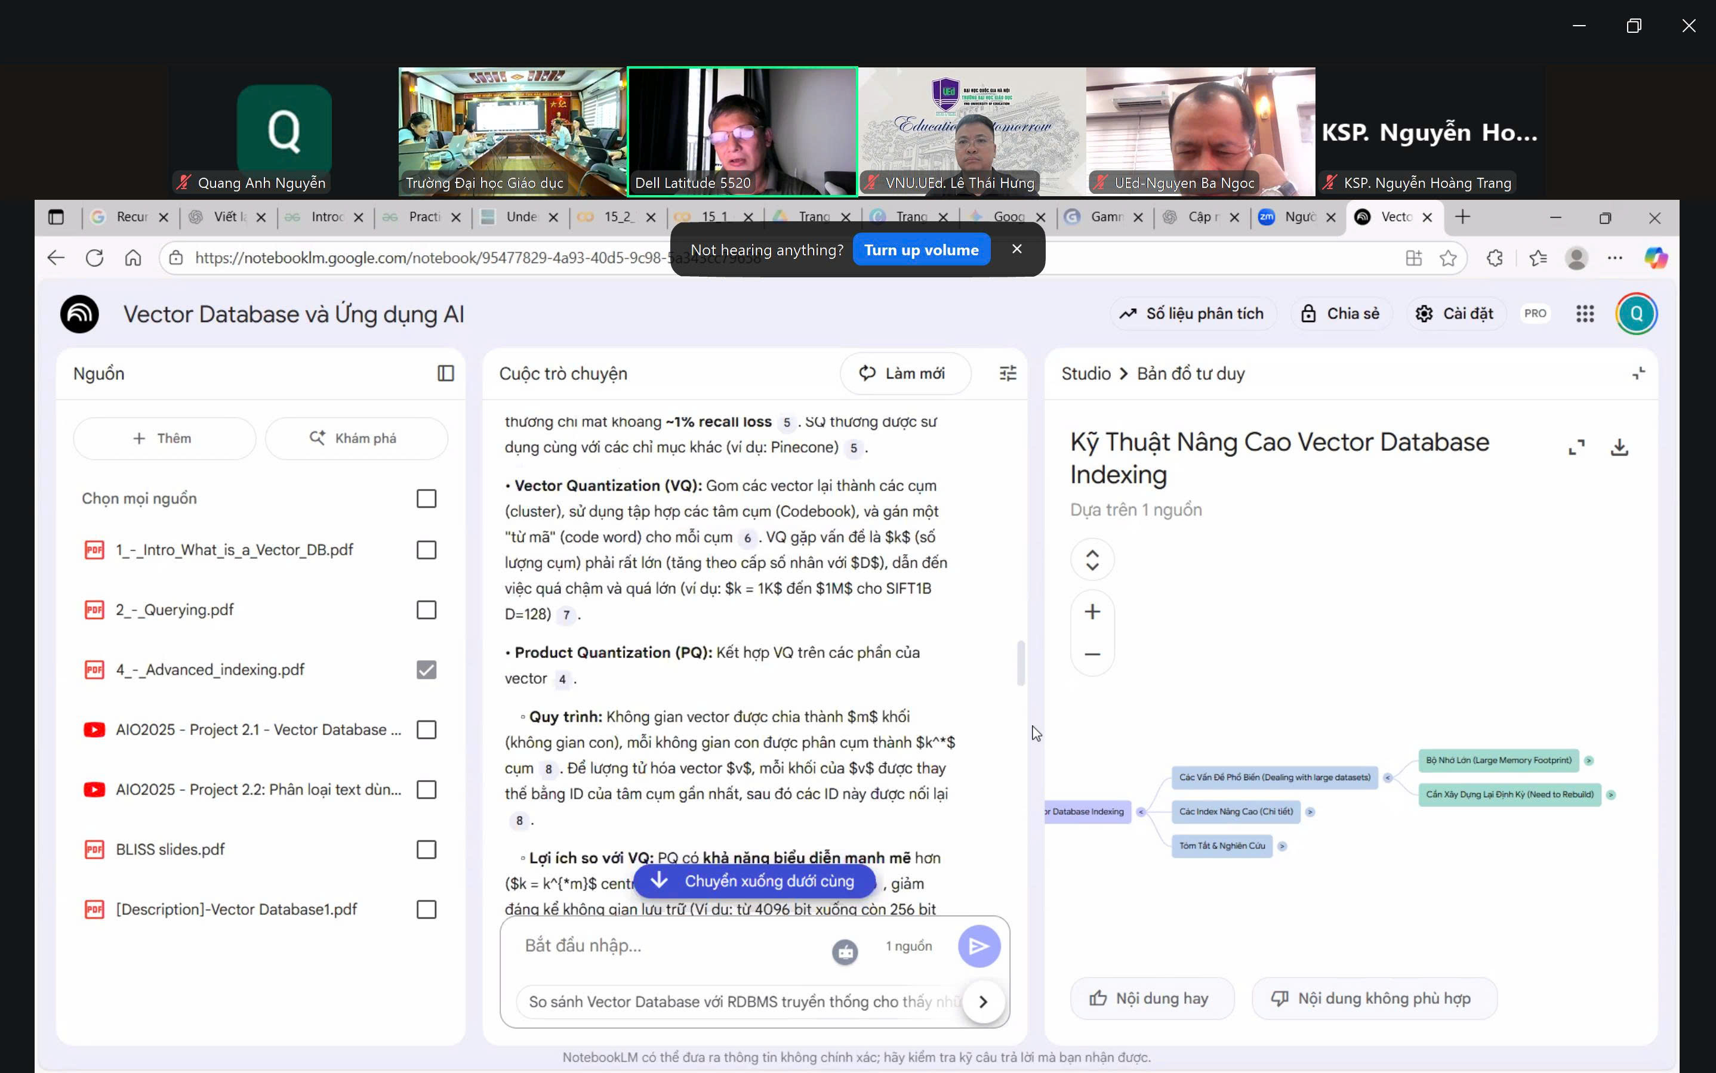
Task: Collapse the Nguồn sources panel
Action: [x=445, y=373]
